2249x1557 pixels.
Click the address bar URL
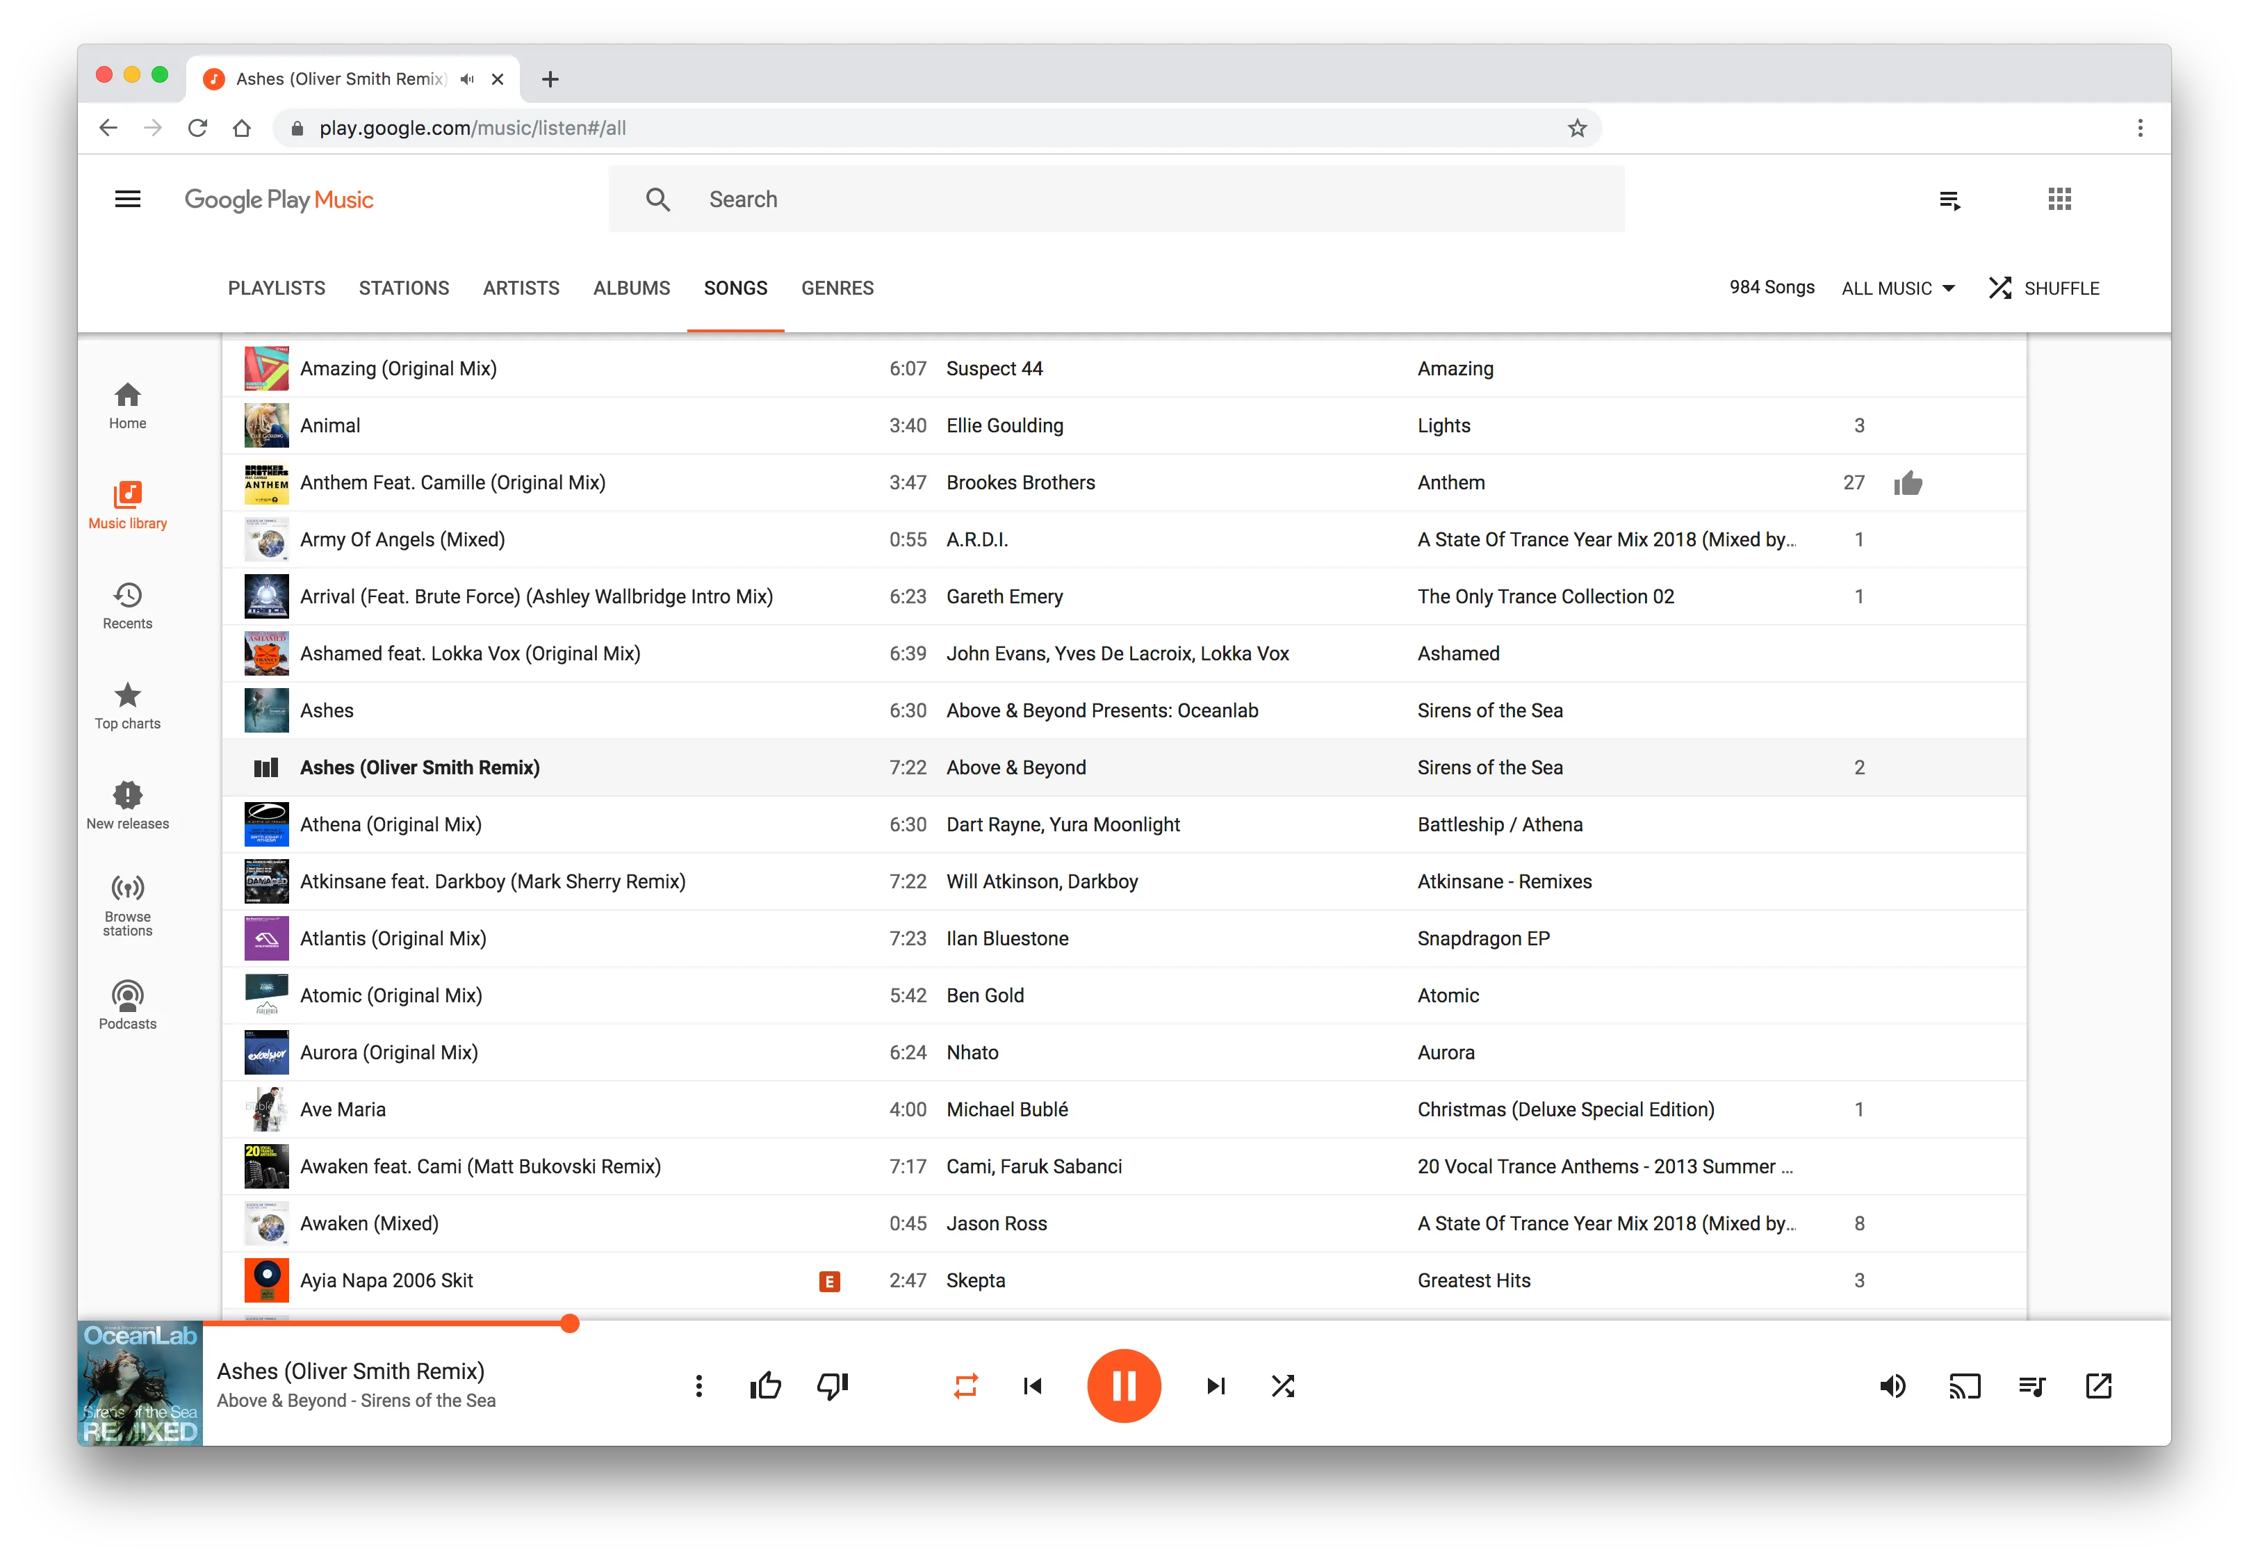(473, 128)
